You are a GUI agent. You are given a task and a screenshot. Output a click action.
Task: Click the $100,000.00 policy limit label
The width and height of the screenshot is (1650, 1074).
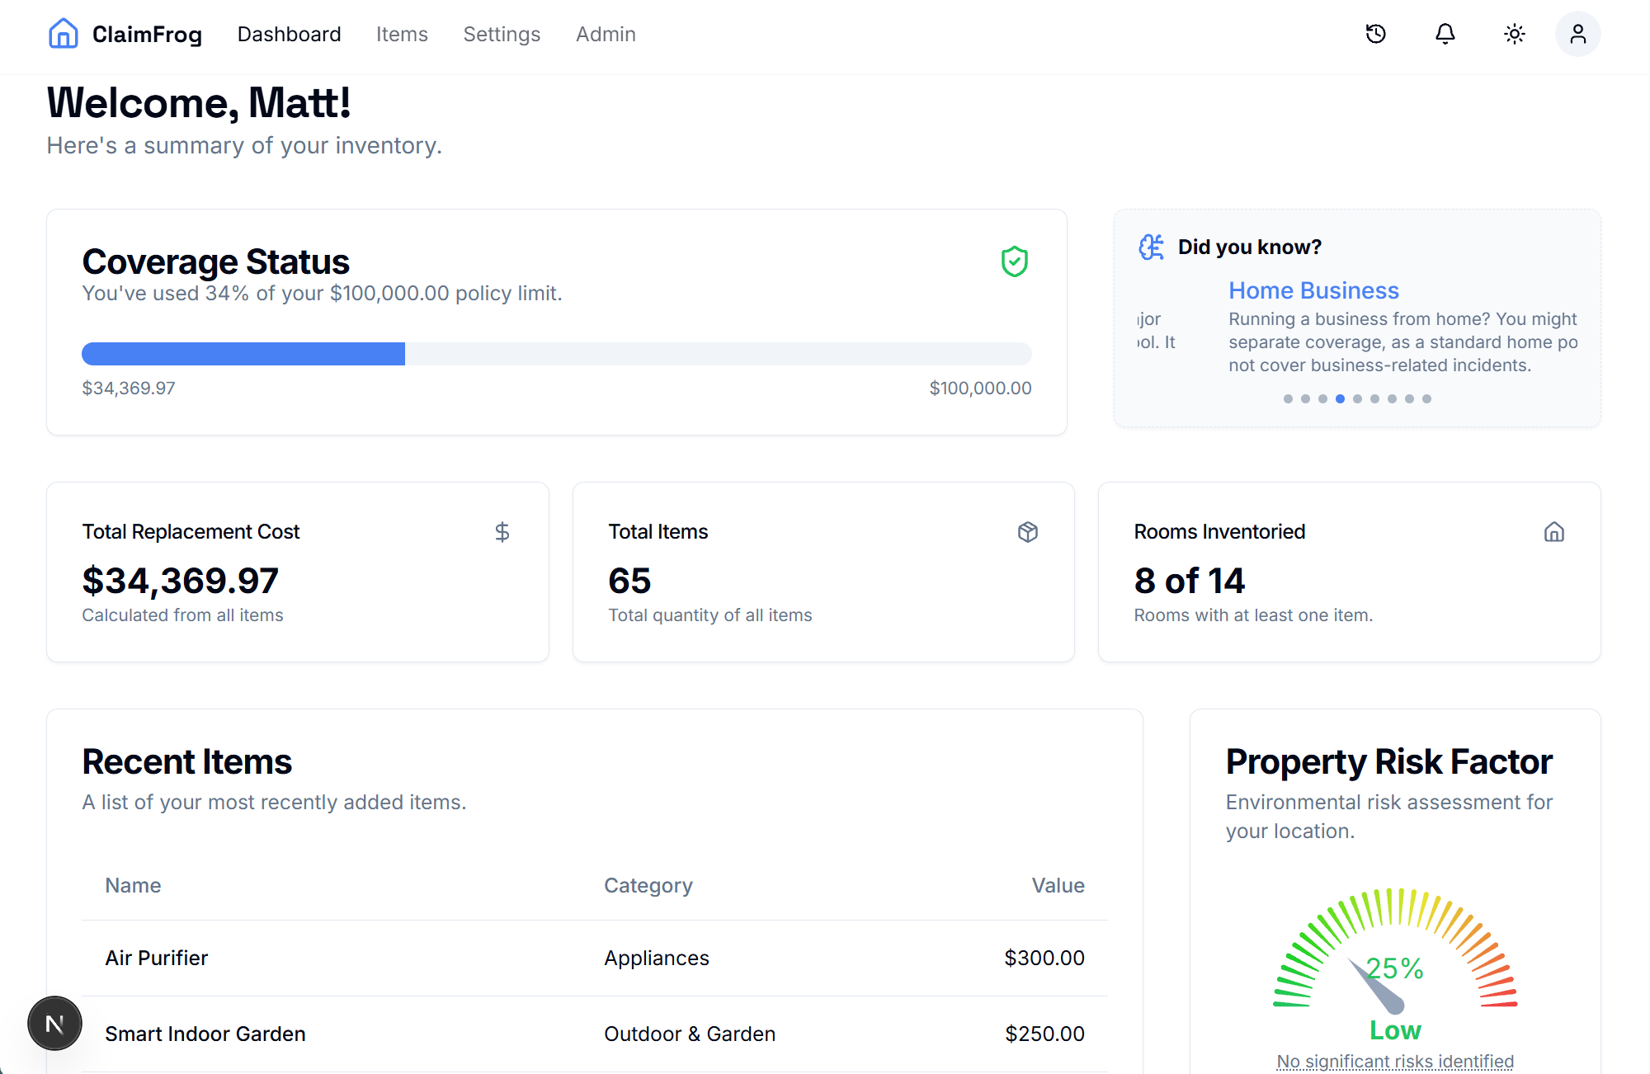click(x=980, y=388)
